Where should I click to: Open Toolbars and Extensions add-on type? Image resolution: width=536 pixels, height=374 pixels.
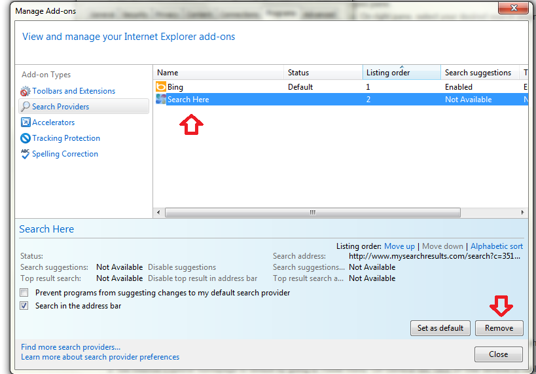coord(73,91)
